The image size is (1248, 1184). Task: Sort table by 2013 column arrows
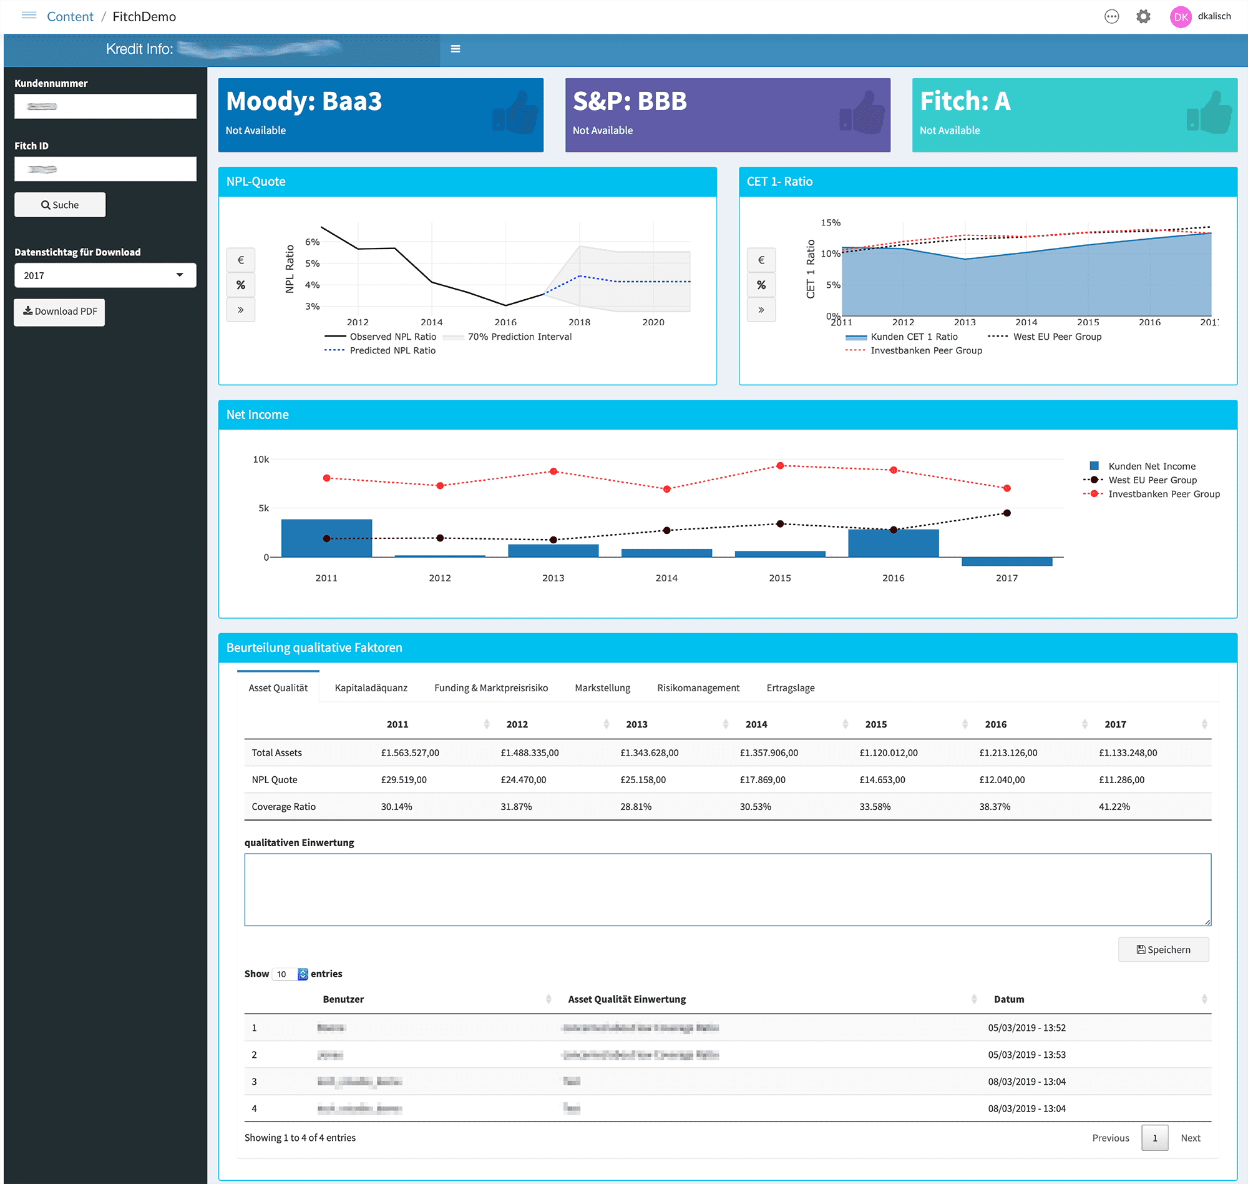click(725, 724)
